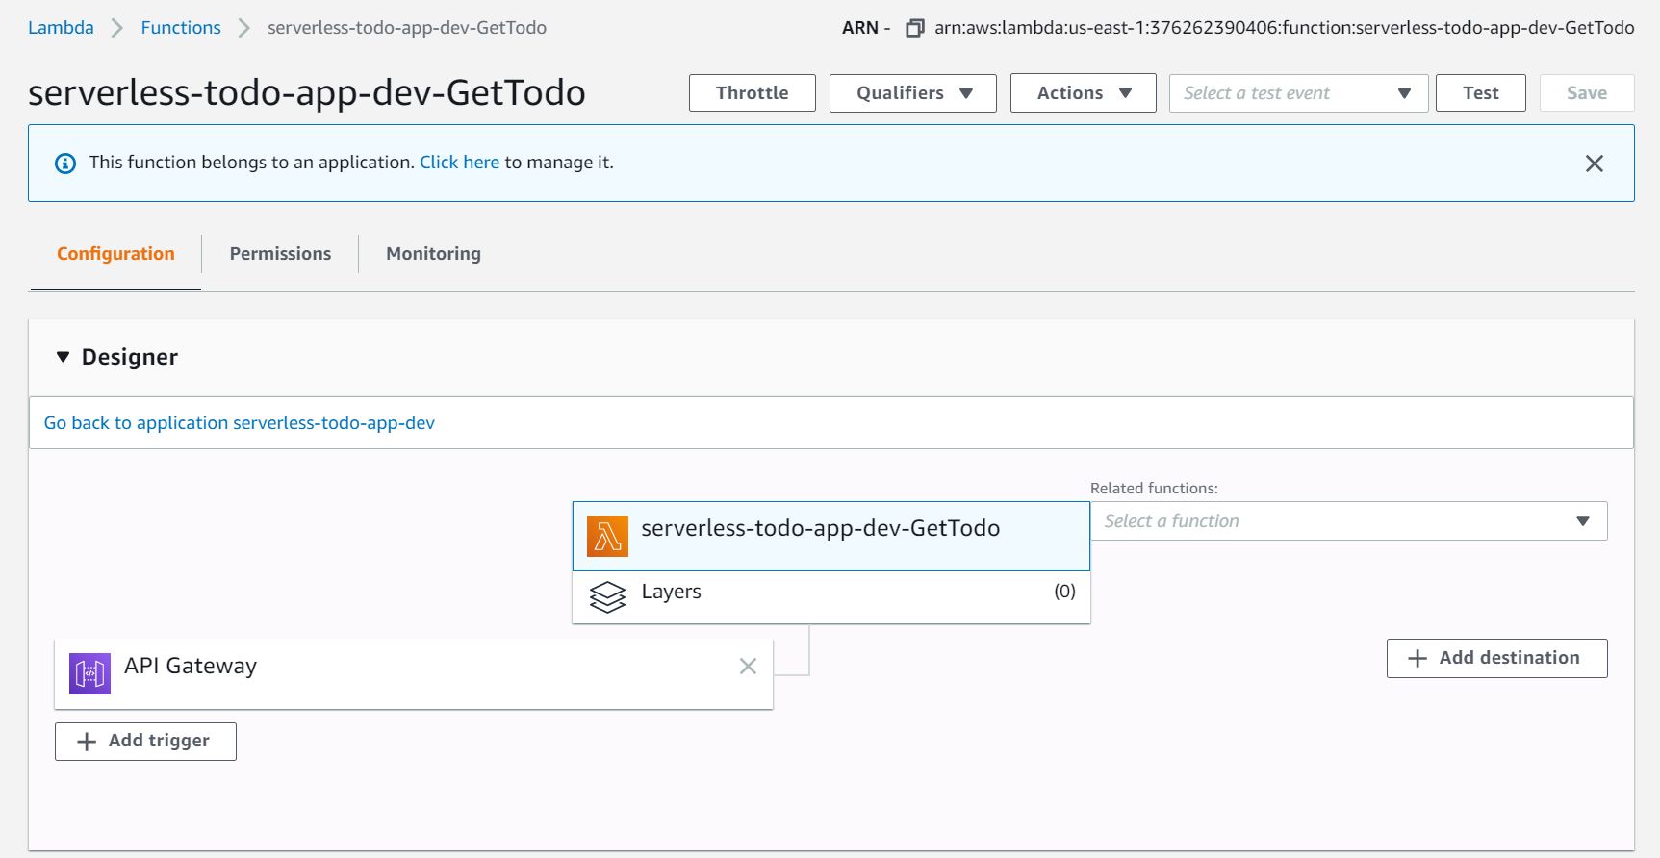Select the purple API Gateway icon
This screenshot has height=858, width=1660.
click(x=89, y=673)
